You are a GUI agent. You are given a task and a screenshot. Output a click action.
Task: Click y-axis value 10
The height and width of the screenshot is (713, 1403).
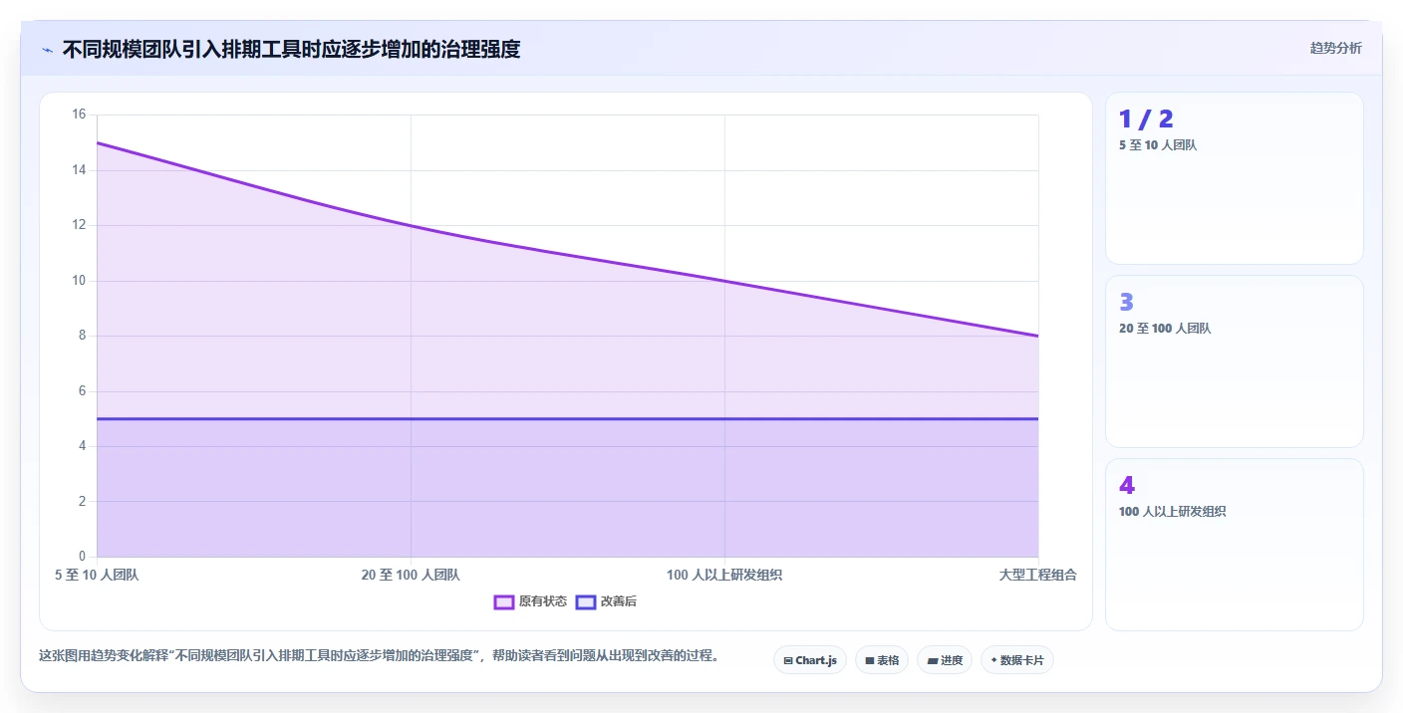coord(80,281)
